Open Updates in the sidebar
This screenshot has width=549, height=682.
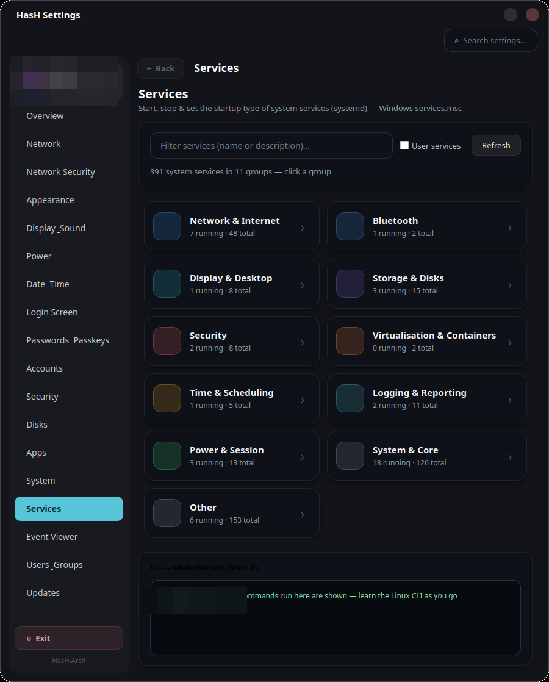coord(69,593)
